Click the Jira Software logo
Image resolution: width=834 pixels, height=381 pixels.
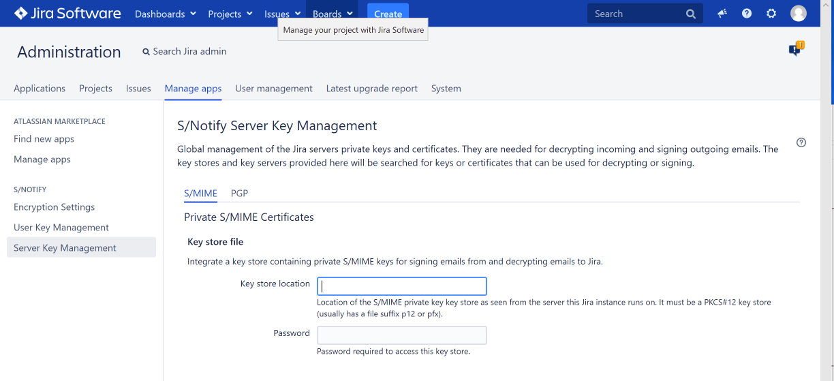coord(67,14)
